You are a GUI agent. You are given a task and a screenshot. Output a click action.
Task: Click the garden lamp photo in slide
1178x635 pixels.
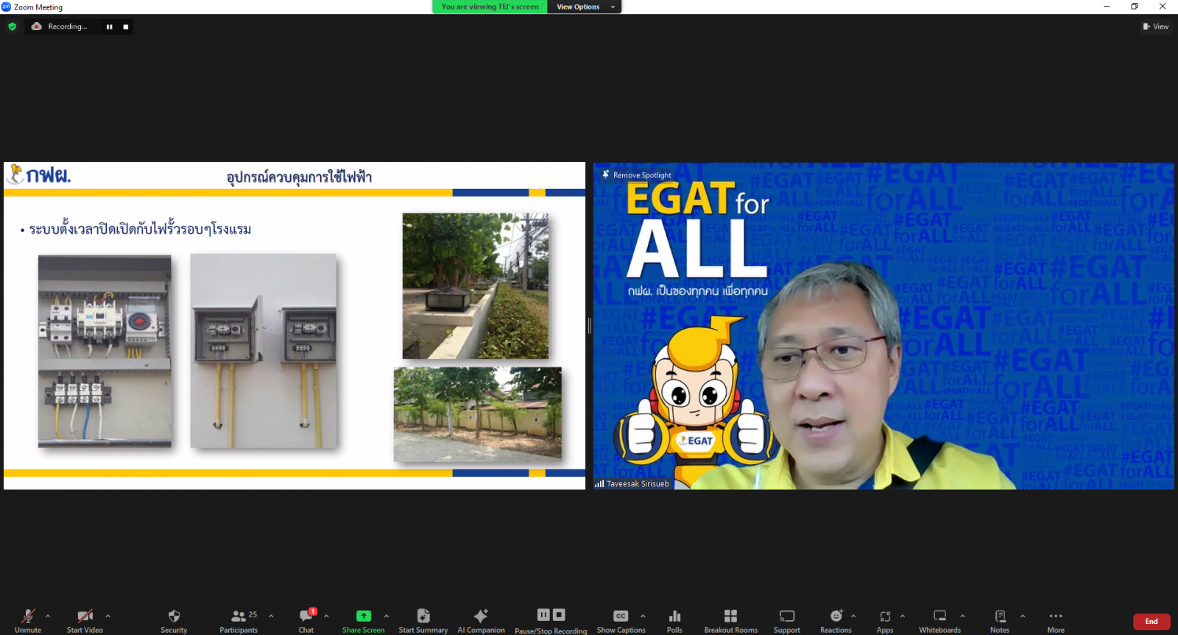tap(476, 286)
